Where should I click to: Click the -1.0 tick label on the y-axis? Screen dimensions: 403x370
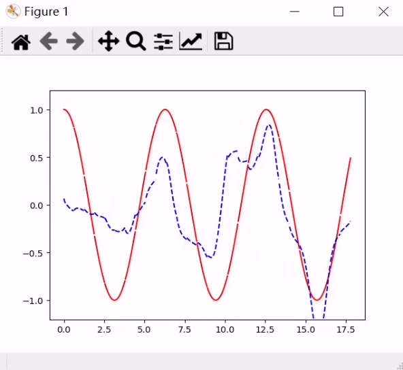point(33,301)
